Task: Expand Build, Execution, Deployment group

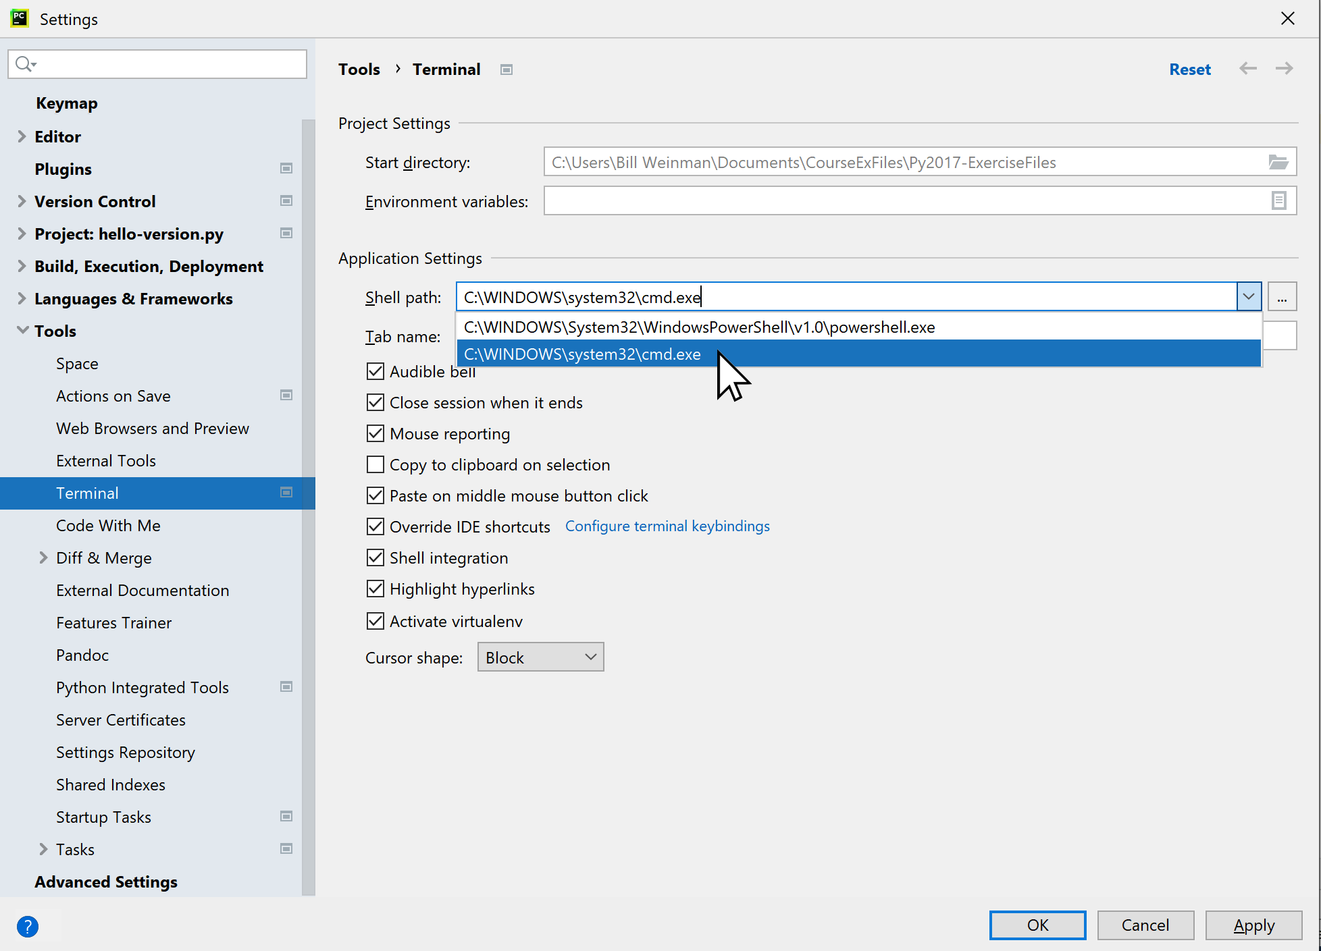Action: (x=22, y=266)
